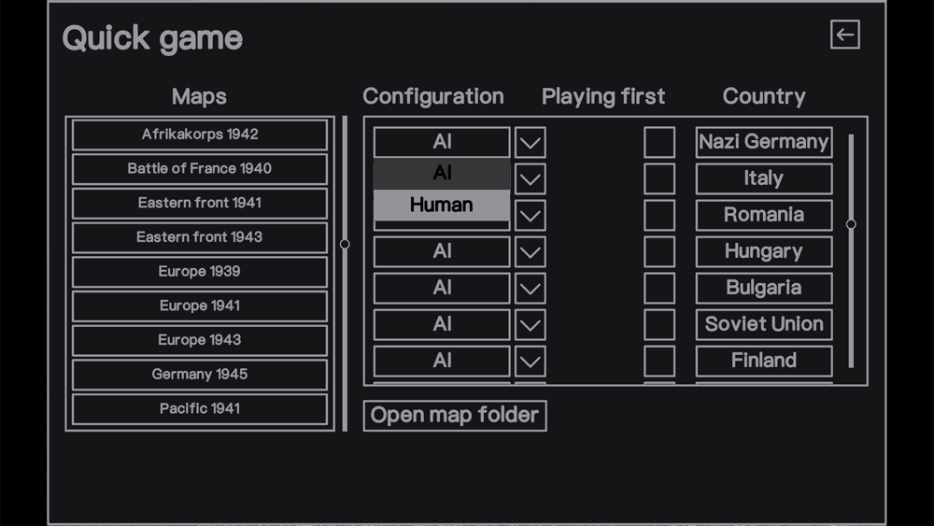Viewport: 934px width, 526px height.
Task: Open the Bulgaria AI configuration box
Action: click(442, 288)
